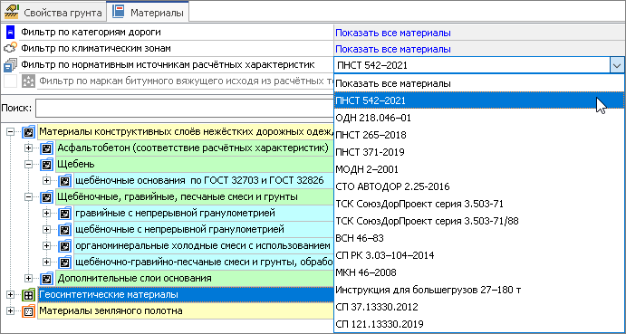The width and height of the screenshot is (626, 334).
Task: Collapse Щебёночные, гравийные, песчаные смеси node
Action: point(28,196)
